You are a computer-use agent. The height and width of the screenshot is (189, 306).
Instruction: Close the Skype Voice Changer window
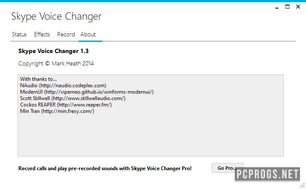point(298,7)
